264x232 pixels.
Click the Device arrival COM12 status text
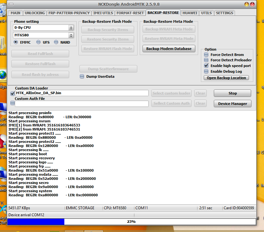point(26,215)
